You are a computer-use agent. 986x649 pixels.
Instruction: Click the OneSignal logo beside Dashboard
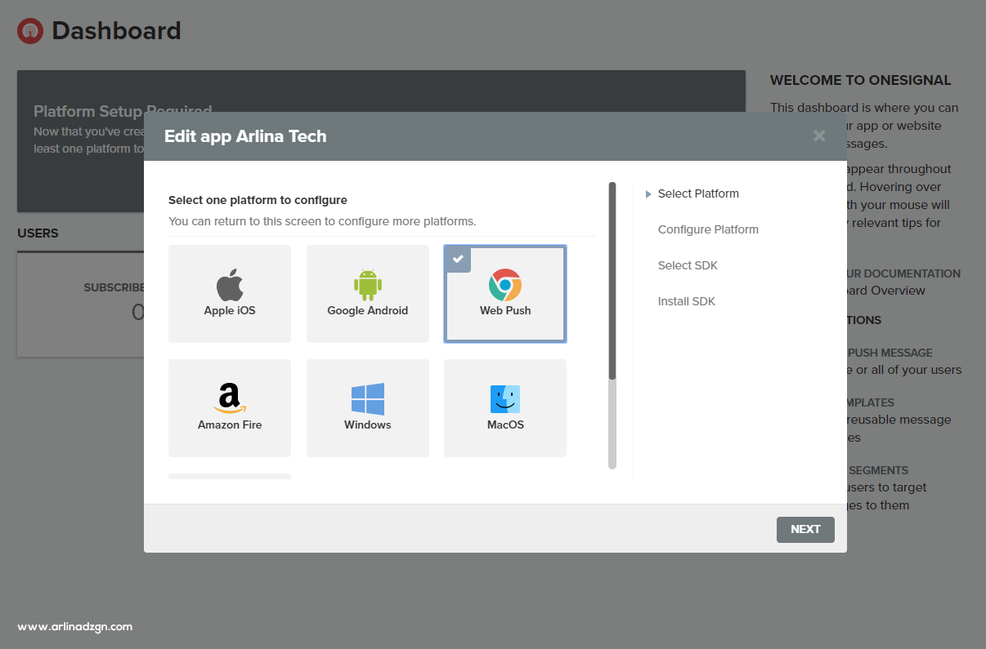30,31
